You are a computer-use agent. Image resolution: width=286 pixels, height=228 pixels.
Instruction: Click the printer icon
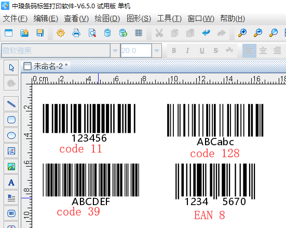point(76,33)
